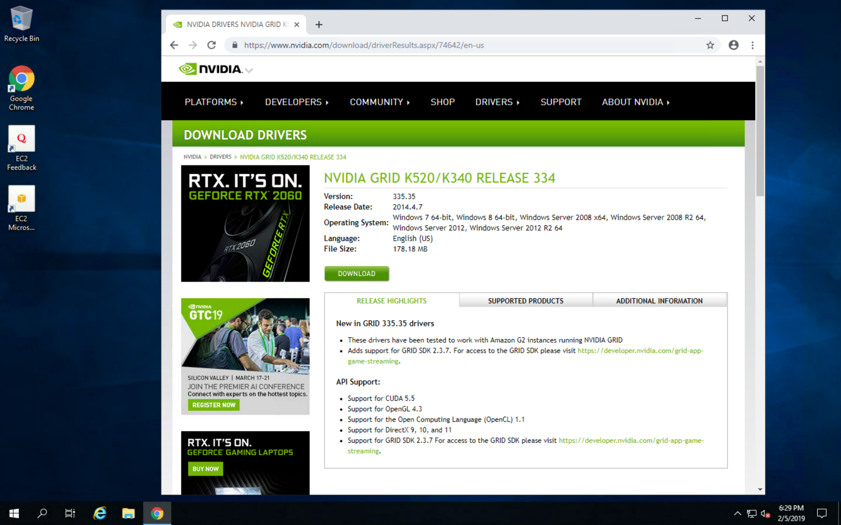The width and height of the screenshot is (841, 525).
Task: Launch Internet Explorer from taskbar
Action: coord(100,513)
